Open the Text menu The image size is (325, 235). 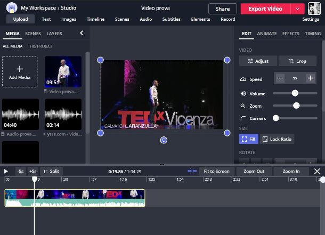pyautogui.click(x=46, y=19)
